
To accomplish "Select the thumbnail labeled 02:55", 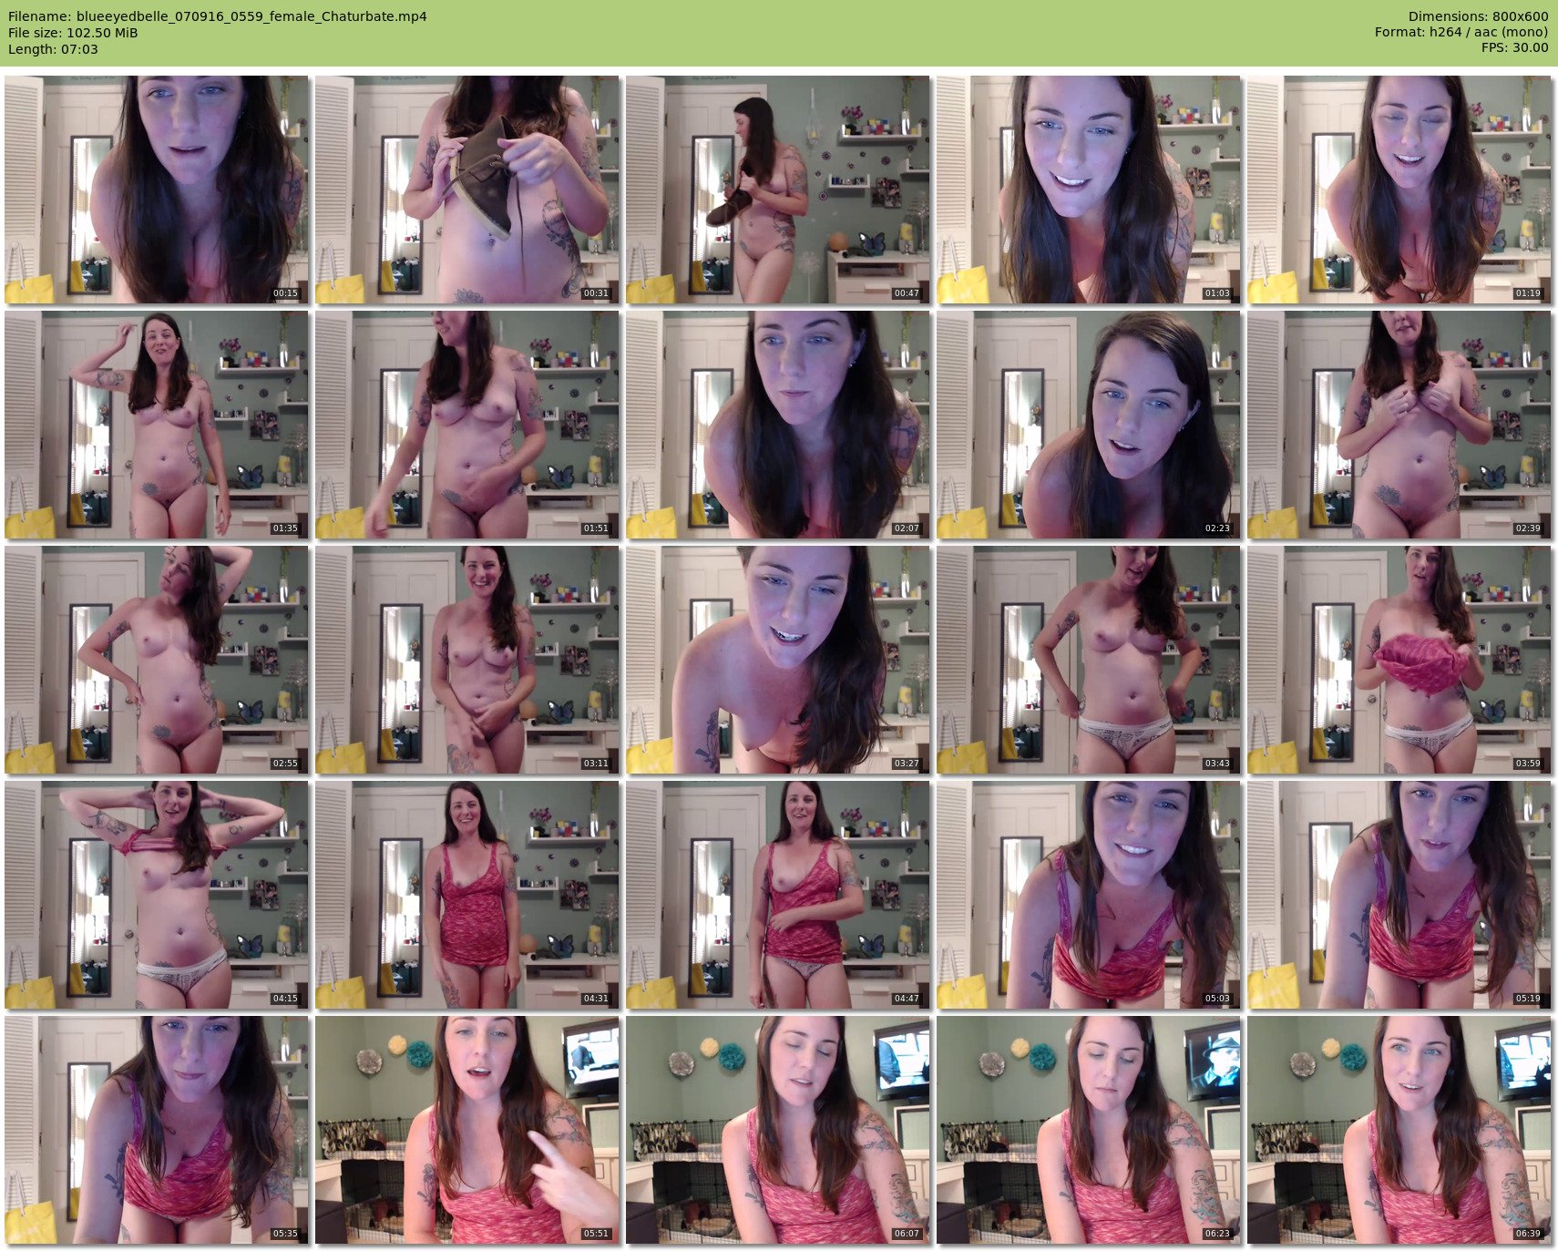I will (157, 660).
